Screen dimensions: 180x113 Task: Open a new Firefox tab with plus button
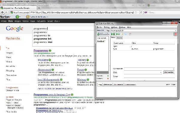pos(39,8)
